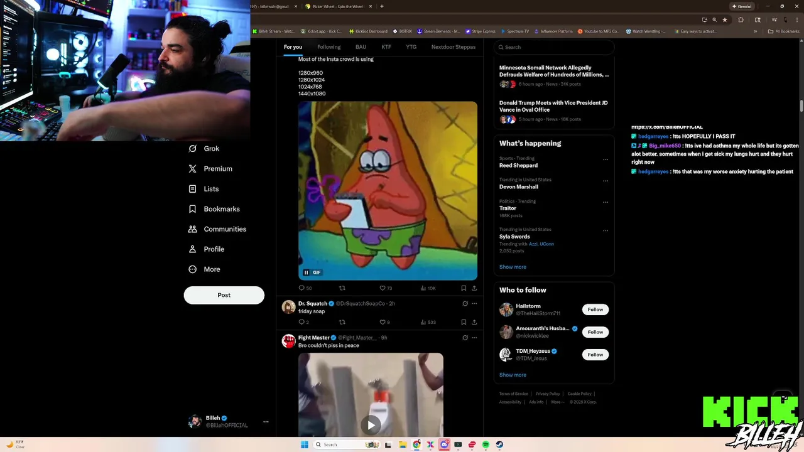Screen dimensions: 804x452
Task: Open a new browser tab
Action: coord(382,6)
